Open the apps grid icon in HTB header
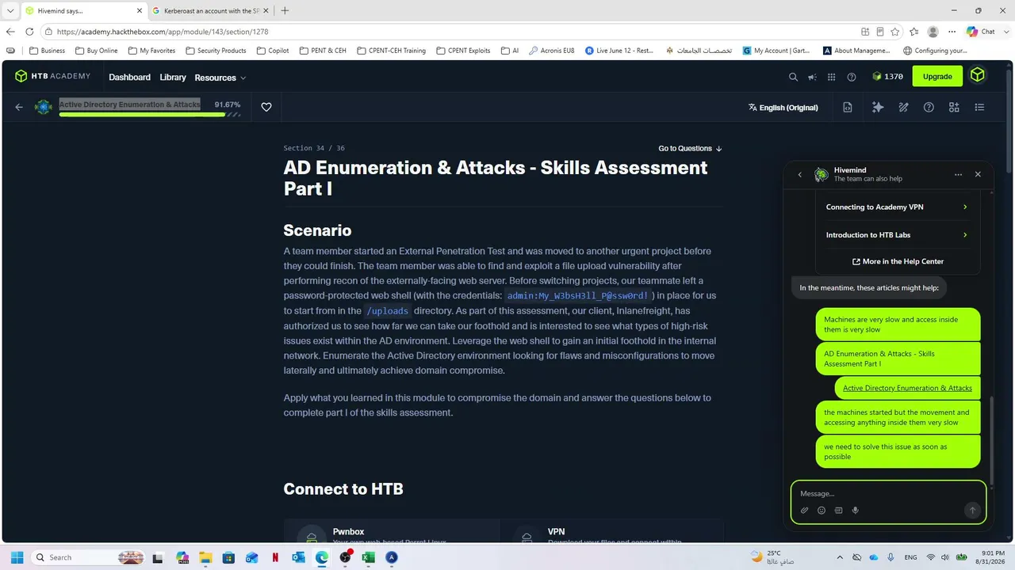The height and width of the screenshot is (570, 1015). pyautogui.click(x=831, y=77)
